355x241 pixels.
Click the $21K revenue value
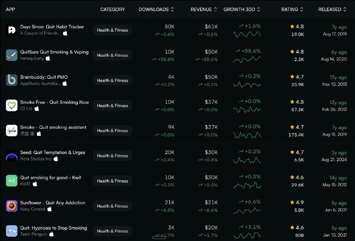pos(211,202)
